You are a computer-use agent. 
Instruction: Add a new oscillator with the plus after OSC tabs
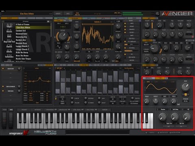pos(126,18)
